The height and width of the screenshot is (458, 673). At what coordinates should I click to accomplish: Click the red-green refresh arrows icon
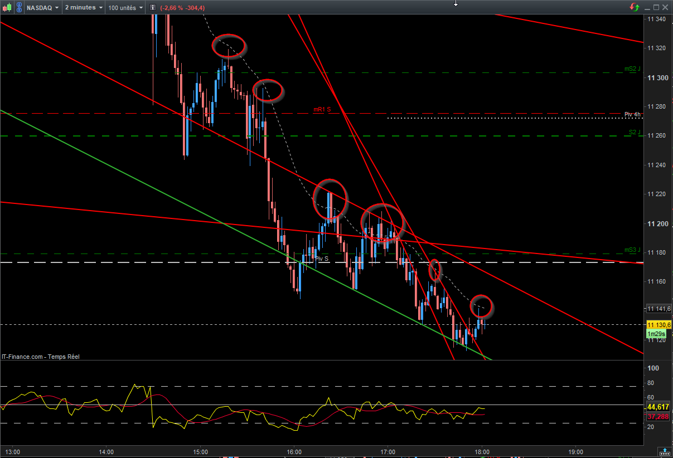tap(635, 7)
